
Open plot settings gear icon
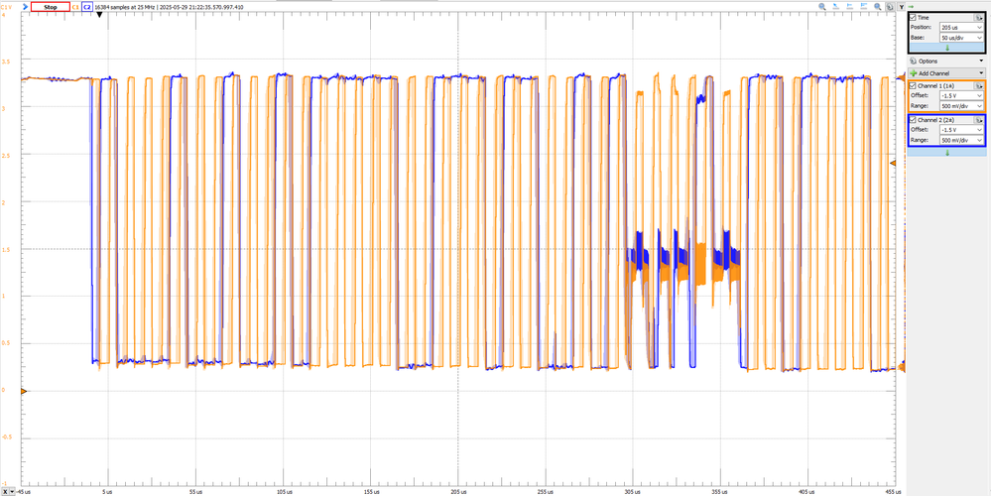(x=890, y=7)
